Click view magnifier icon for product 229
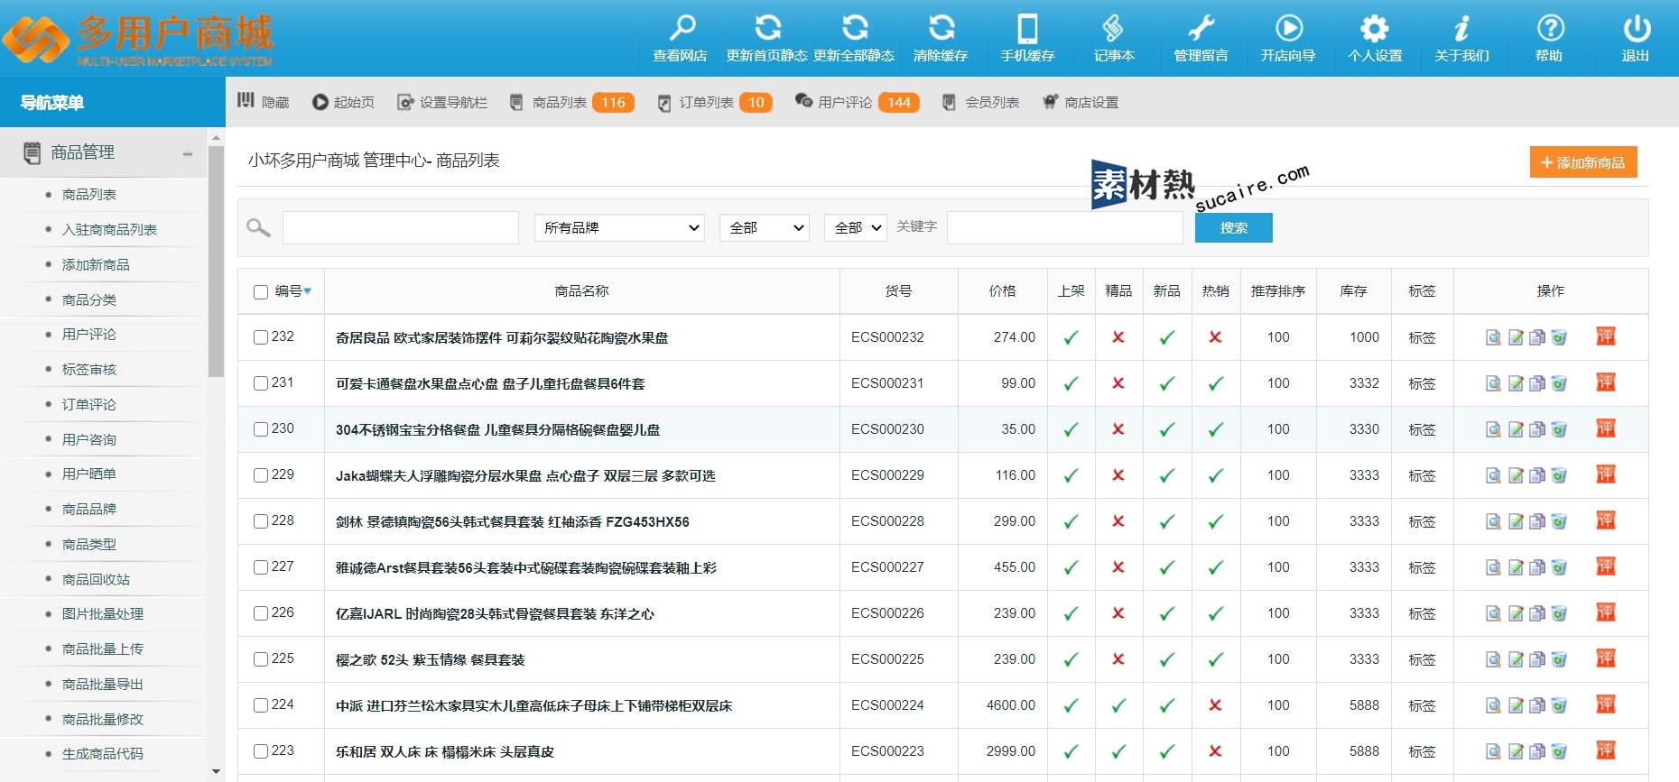 1494,475
